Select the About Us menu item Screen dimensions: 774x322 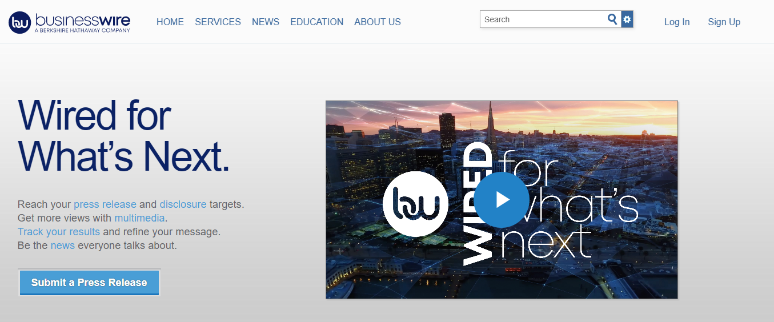pos(377,22)
